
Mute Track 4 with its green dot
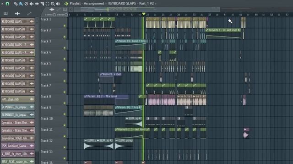(x=65, y=59)
